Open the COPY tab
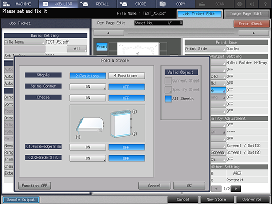 click(x=175, y=4)
